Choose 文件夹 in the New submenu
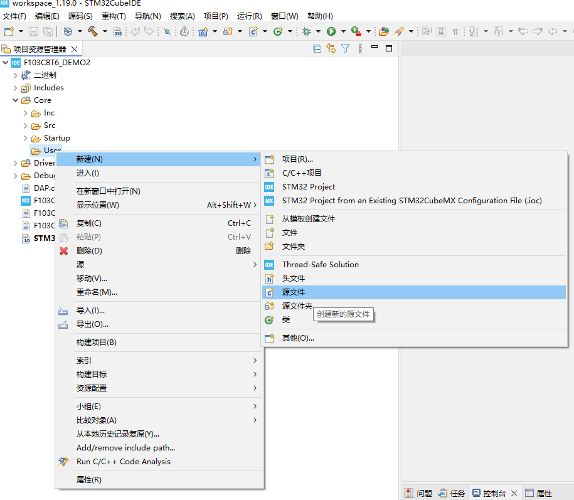The image size is (574, 500). pos(414,247)
